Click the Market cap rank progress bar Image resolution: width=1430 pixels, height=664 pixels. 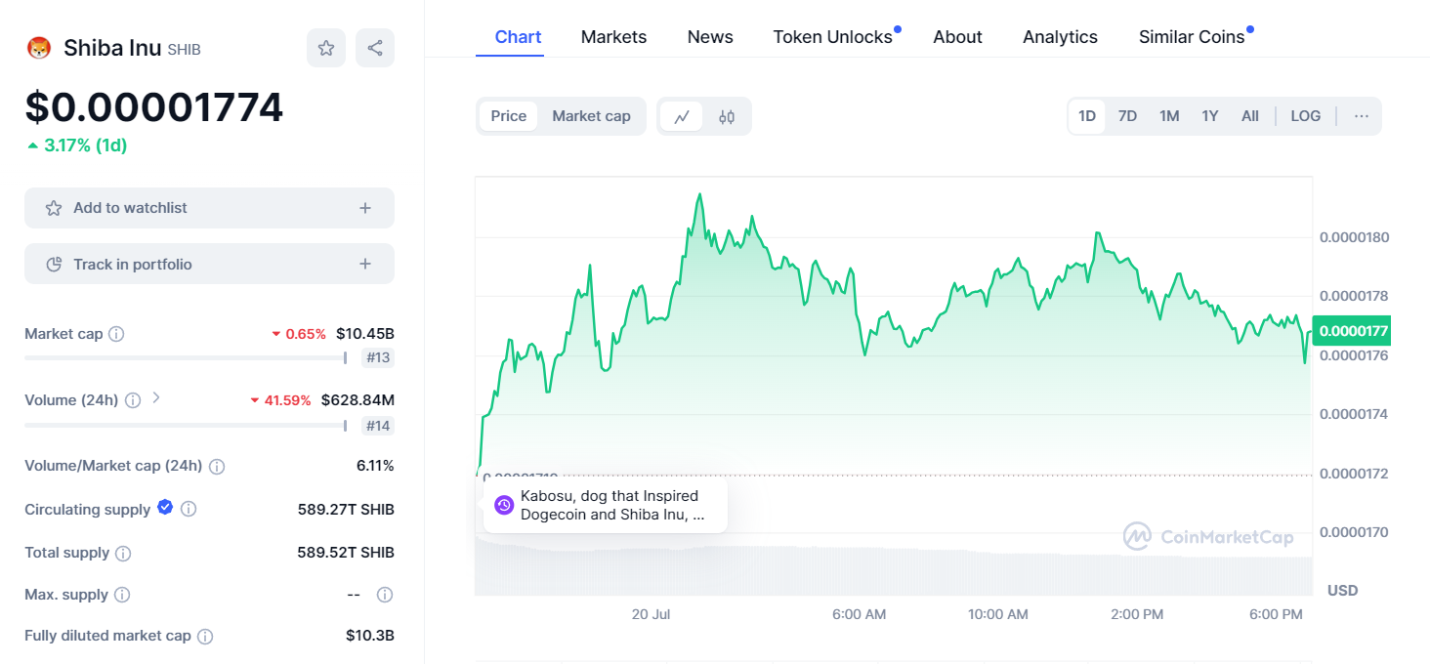click(186, 357)
